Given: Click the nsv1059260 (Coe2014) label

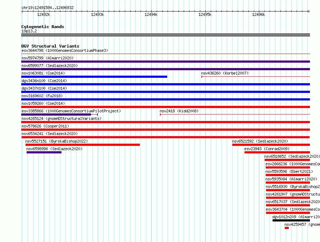Looking at the screenshot, I should pyautogui.click(x=43, y=103).
